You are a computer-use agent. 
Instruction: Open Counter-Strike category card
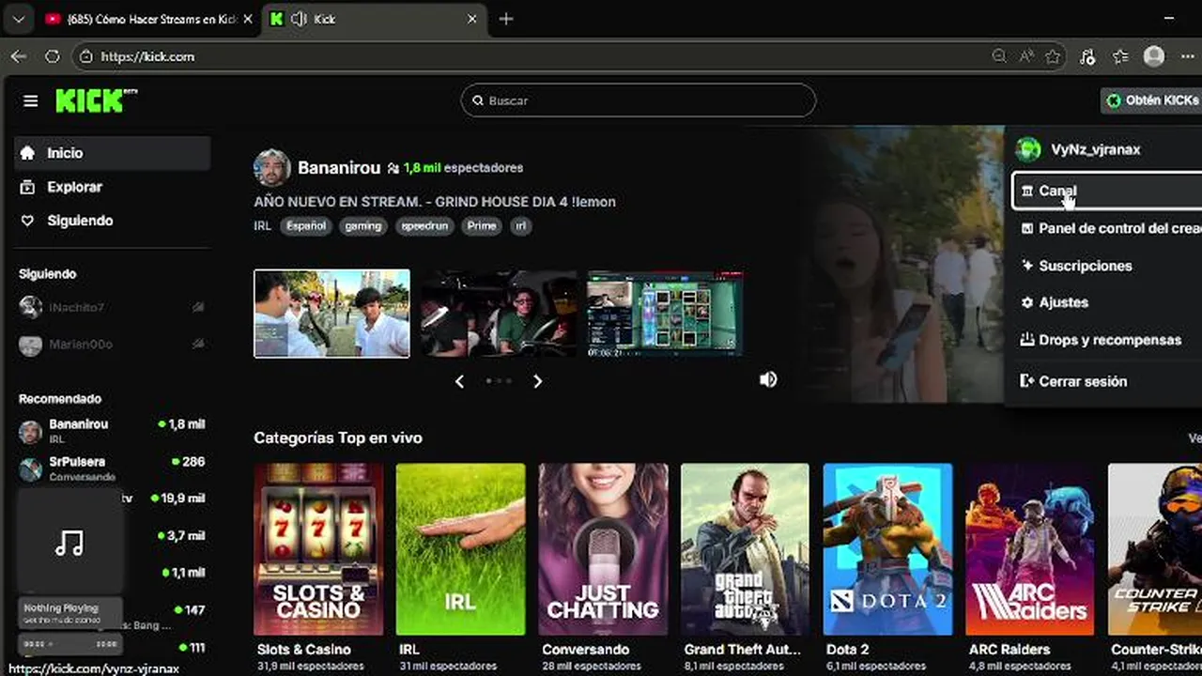click(1155, 548)
